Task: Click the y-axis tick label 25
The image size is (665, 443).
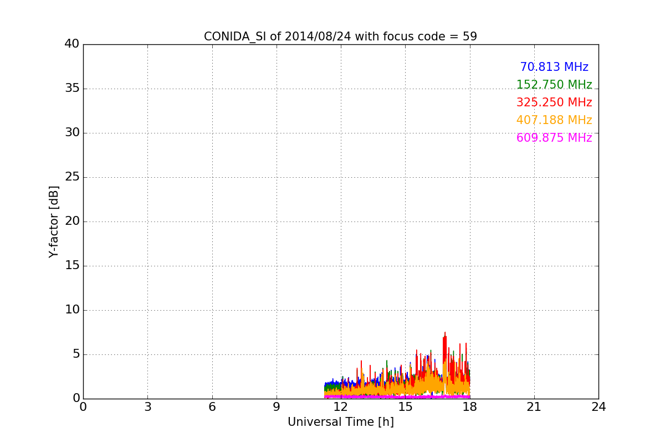Action: coord(72,177)
